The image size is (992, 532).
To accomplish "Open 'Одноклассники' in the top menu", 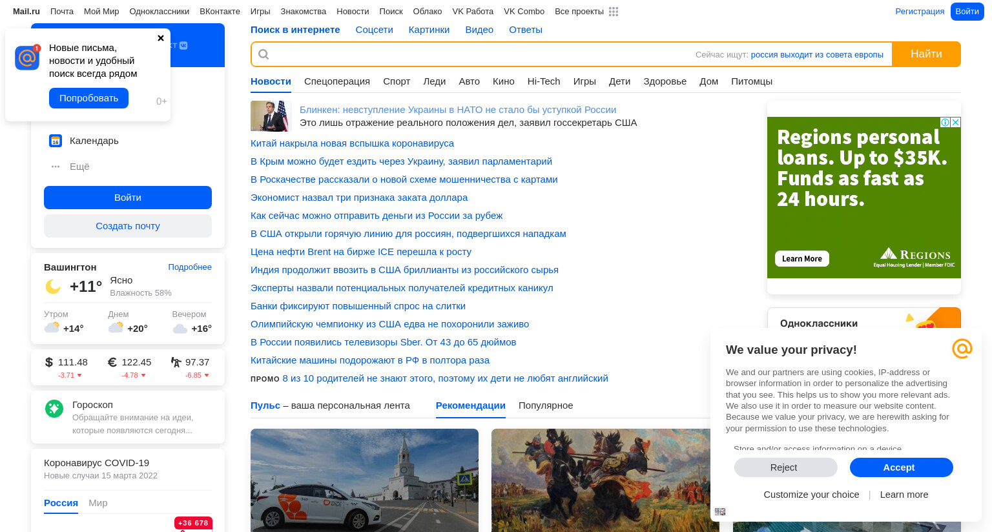I will tap(160, 12).
